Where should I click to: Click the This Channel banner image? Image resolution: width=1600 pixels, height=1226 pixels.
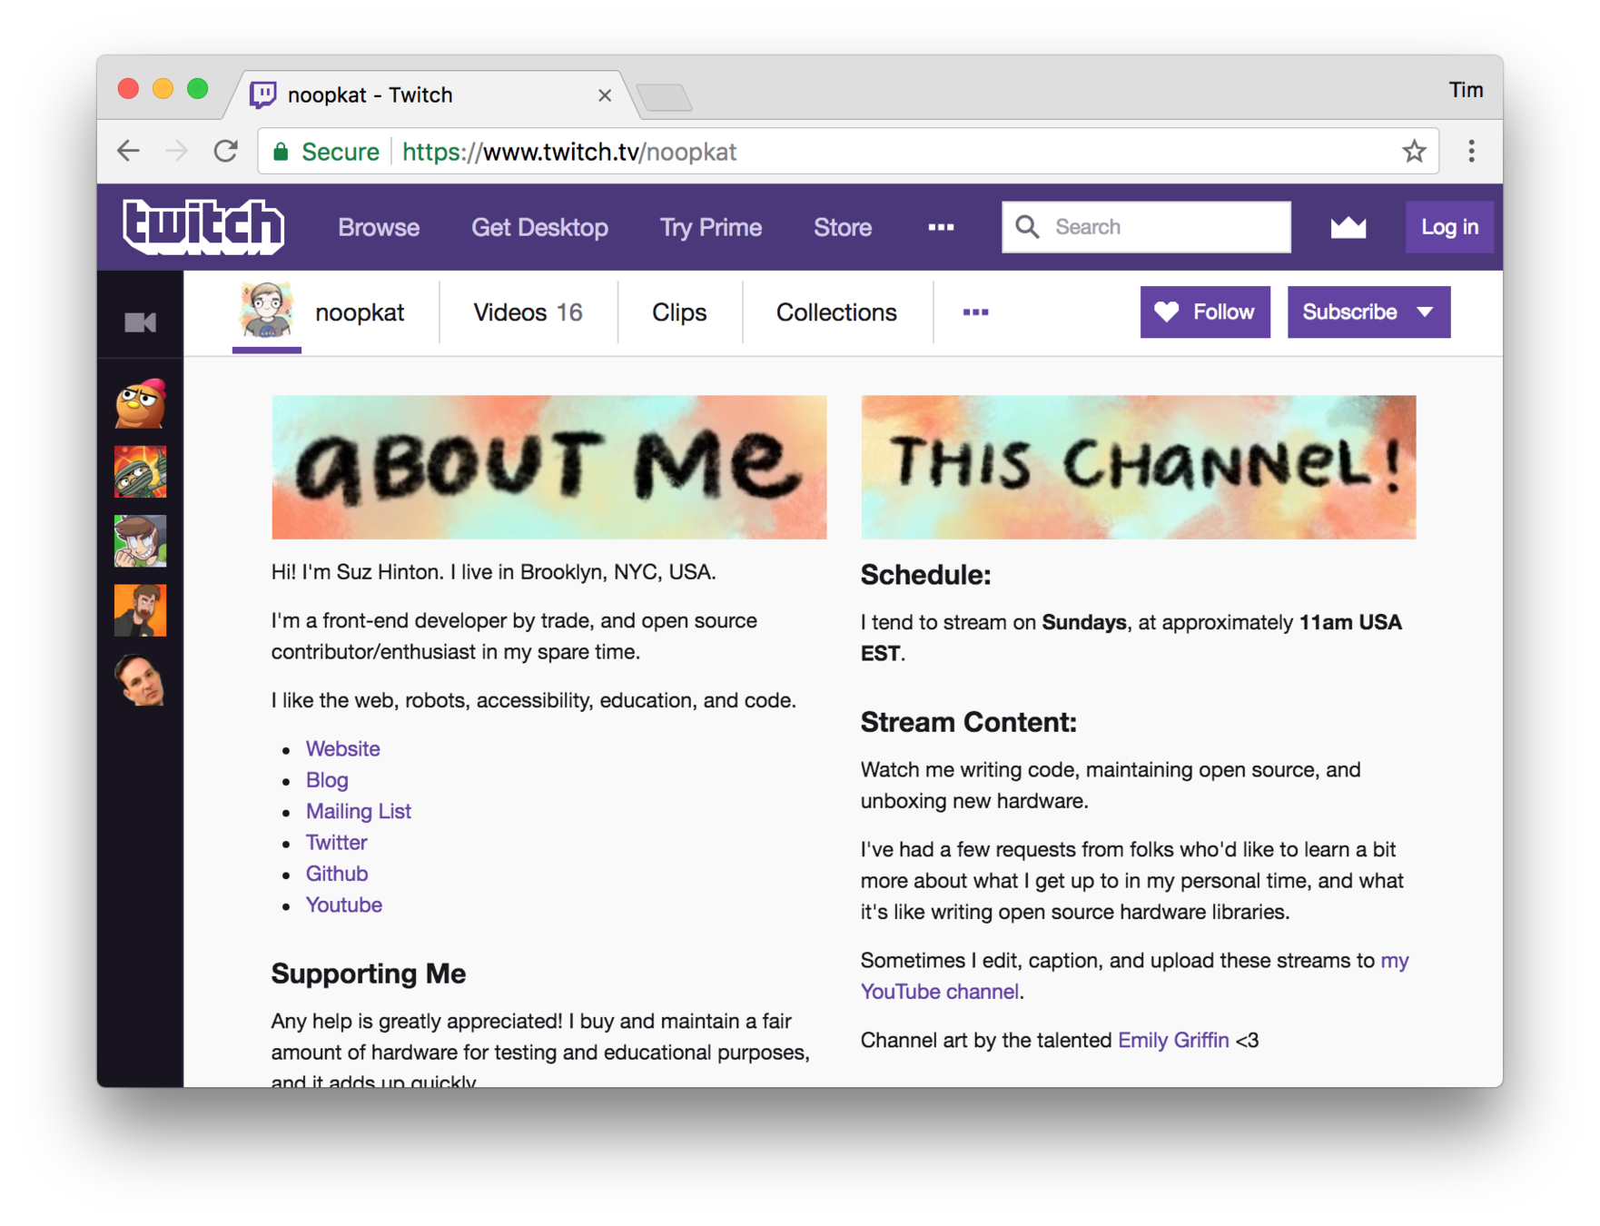(x=1138, y=467)
